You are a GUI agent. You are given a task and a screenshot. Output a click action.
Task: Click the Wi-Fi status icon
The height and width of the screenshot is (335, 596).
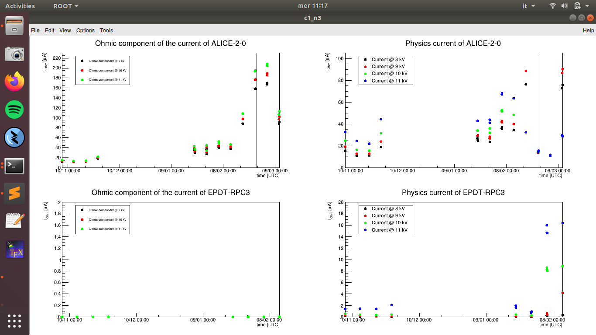point(553,6)
